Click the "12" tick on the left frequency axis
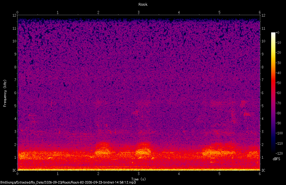Viewport: 286px width, 185px height. 15,15
